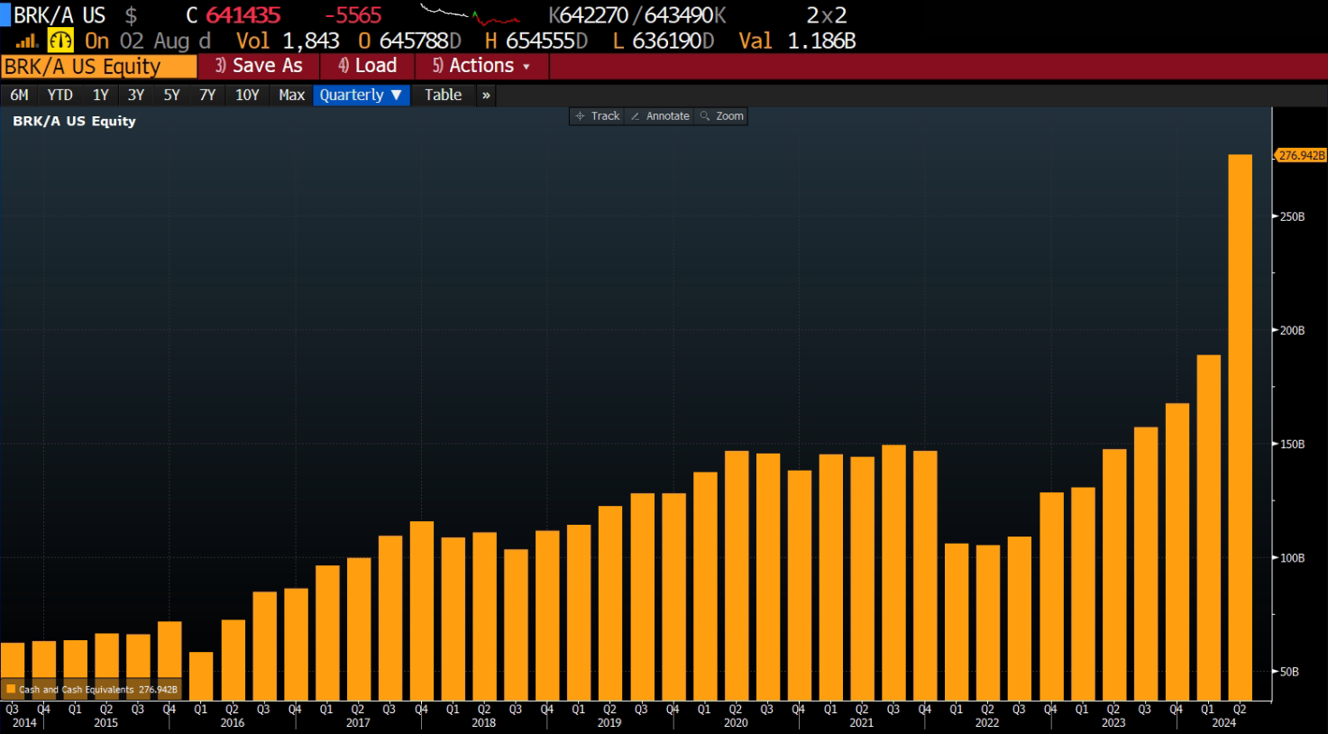The width and height of the screenshot is (1328, 734).
Task: Choose the Max time range
Action: [291, 96]
